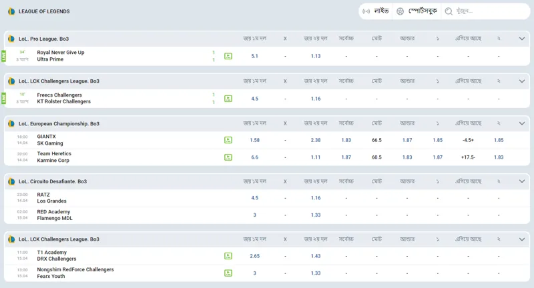Click stream icon in Team Heretics row

point(228,157)
